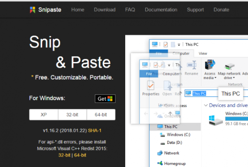This screenshot has height=167, width=248.
Task: Click the Windows (C:) drive usage bar
Action: coord(236,119)
